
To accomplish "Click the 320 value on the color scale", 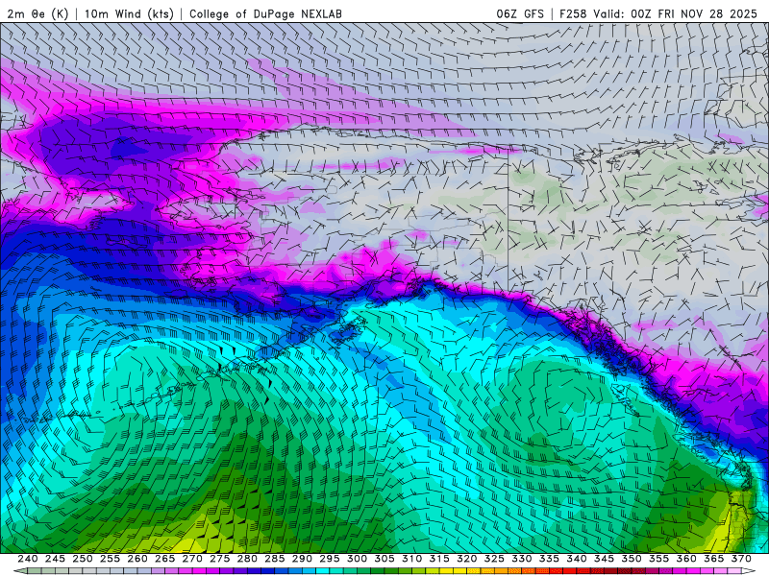I will coord(467,559).
